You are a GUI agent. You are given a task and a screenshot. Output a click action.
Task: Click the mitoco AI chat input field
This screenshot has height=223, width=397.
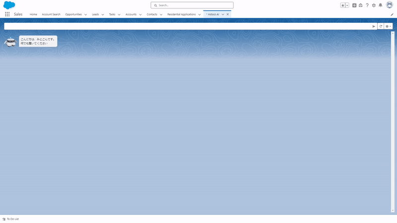point(189,26)
